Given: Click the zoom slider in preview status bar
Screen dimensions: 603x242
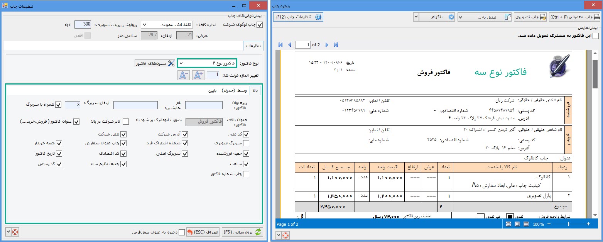Looking at the screenshot, I should click(568, 224).
